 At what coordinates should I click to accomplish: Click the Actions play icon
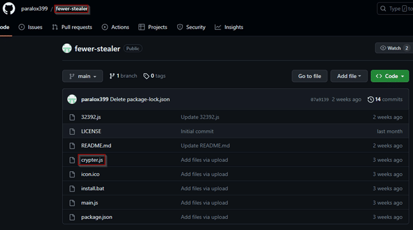[x=105, y=27]
